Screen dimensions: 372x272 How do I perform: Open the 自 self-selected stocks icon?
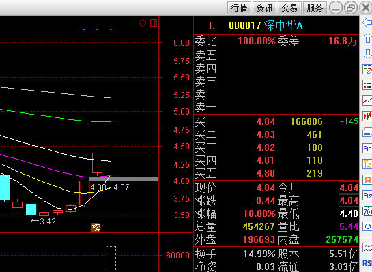click(367, 179)
